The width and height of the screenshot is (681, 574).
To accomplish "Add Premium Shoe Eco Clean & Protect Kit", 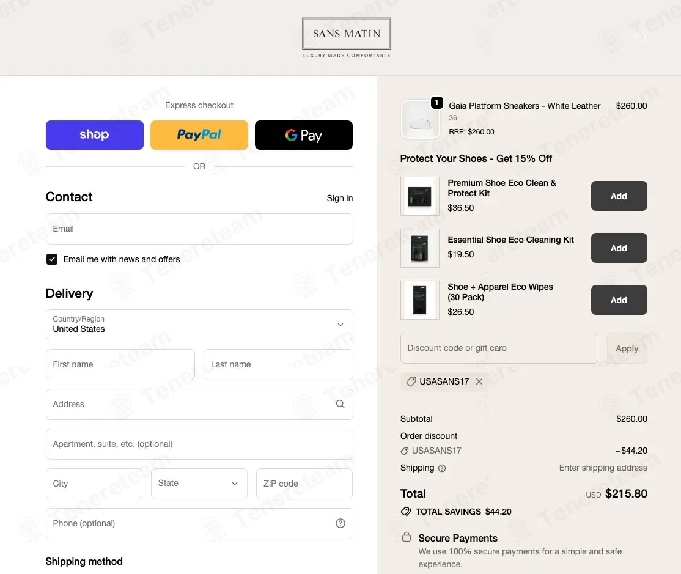I will click(x=619, y=196).
